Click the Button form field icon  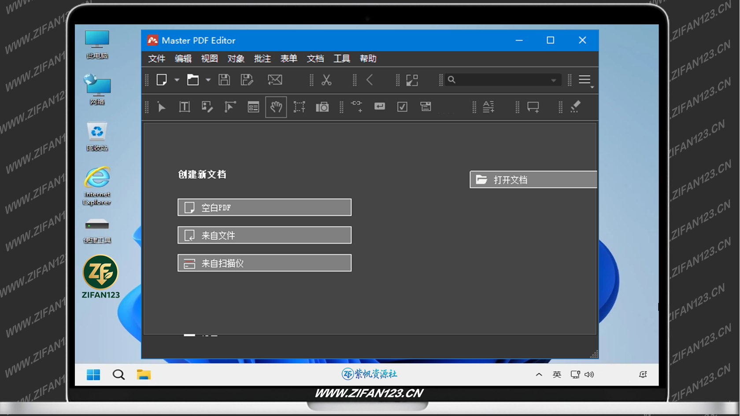pos(380,107)
